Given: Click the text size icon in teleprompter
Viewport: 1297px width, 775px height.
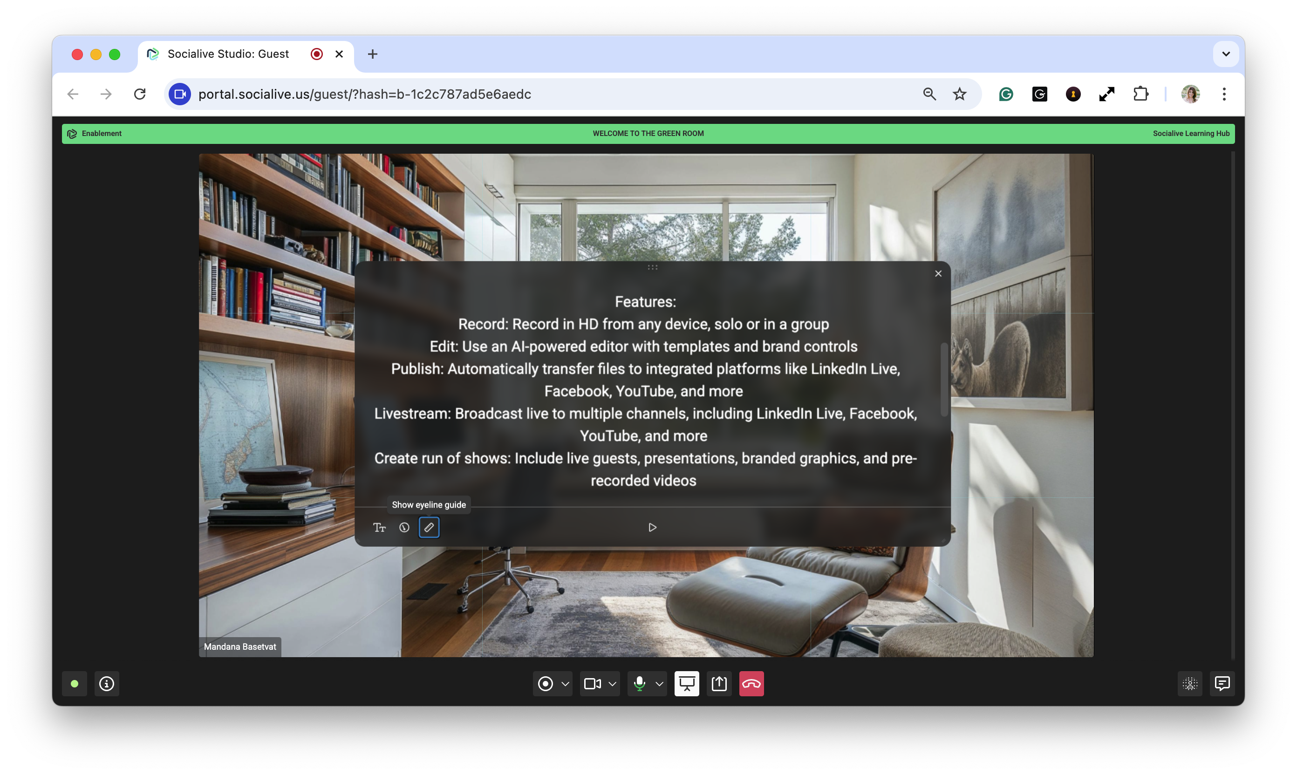Looking at the screenshot, I should tap(379, 528).
